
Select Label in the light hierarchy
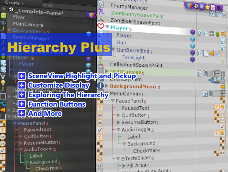(133, 137)
